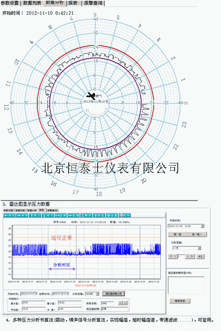The image size is (221, 331).
Task: Click the horizontal stretch toolbar icon
Action: (60, 215)
